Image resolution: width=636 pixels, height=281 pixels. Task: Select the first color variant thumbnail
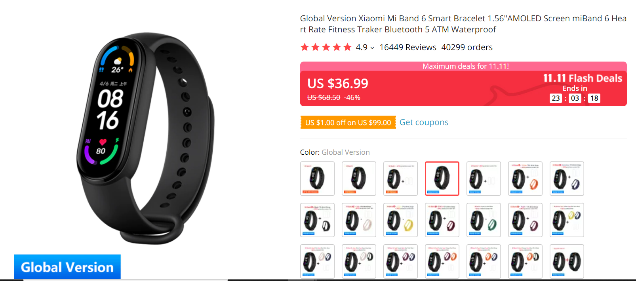point(317,179)
